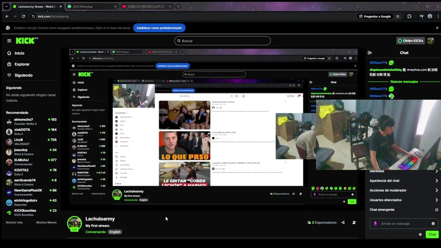Screen dimensions: 441x248
Task: Click the 2 Espectadores viewer count
Action: pyautogui.click(x=322, y=223)
